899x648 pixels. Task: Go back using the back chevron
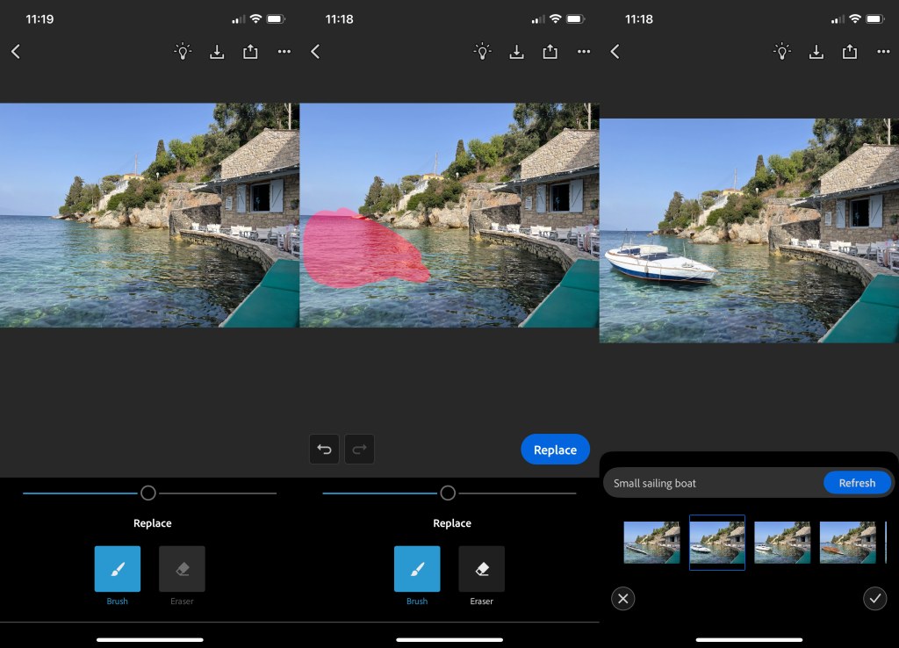point(16,51)
